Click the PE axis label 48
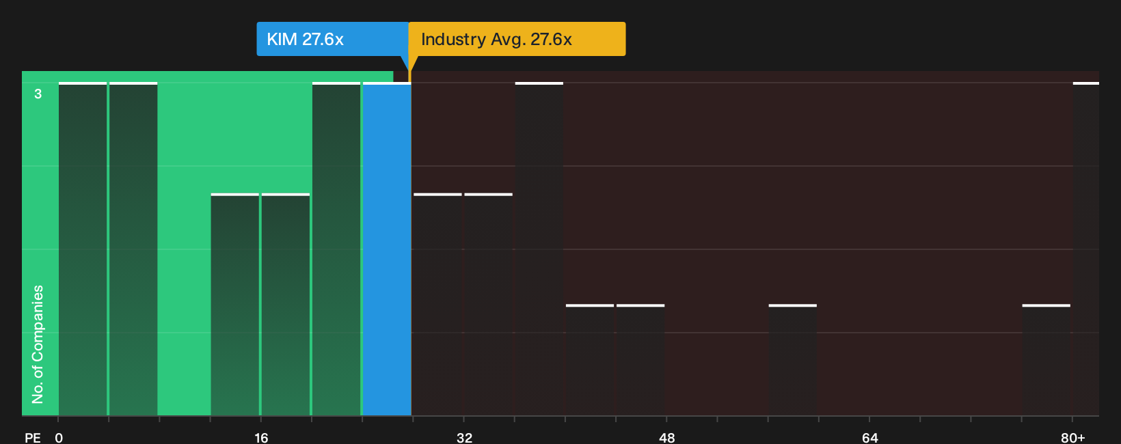 (667, 437)
